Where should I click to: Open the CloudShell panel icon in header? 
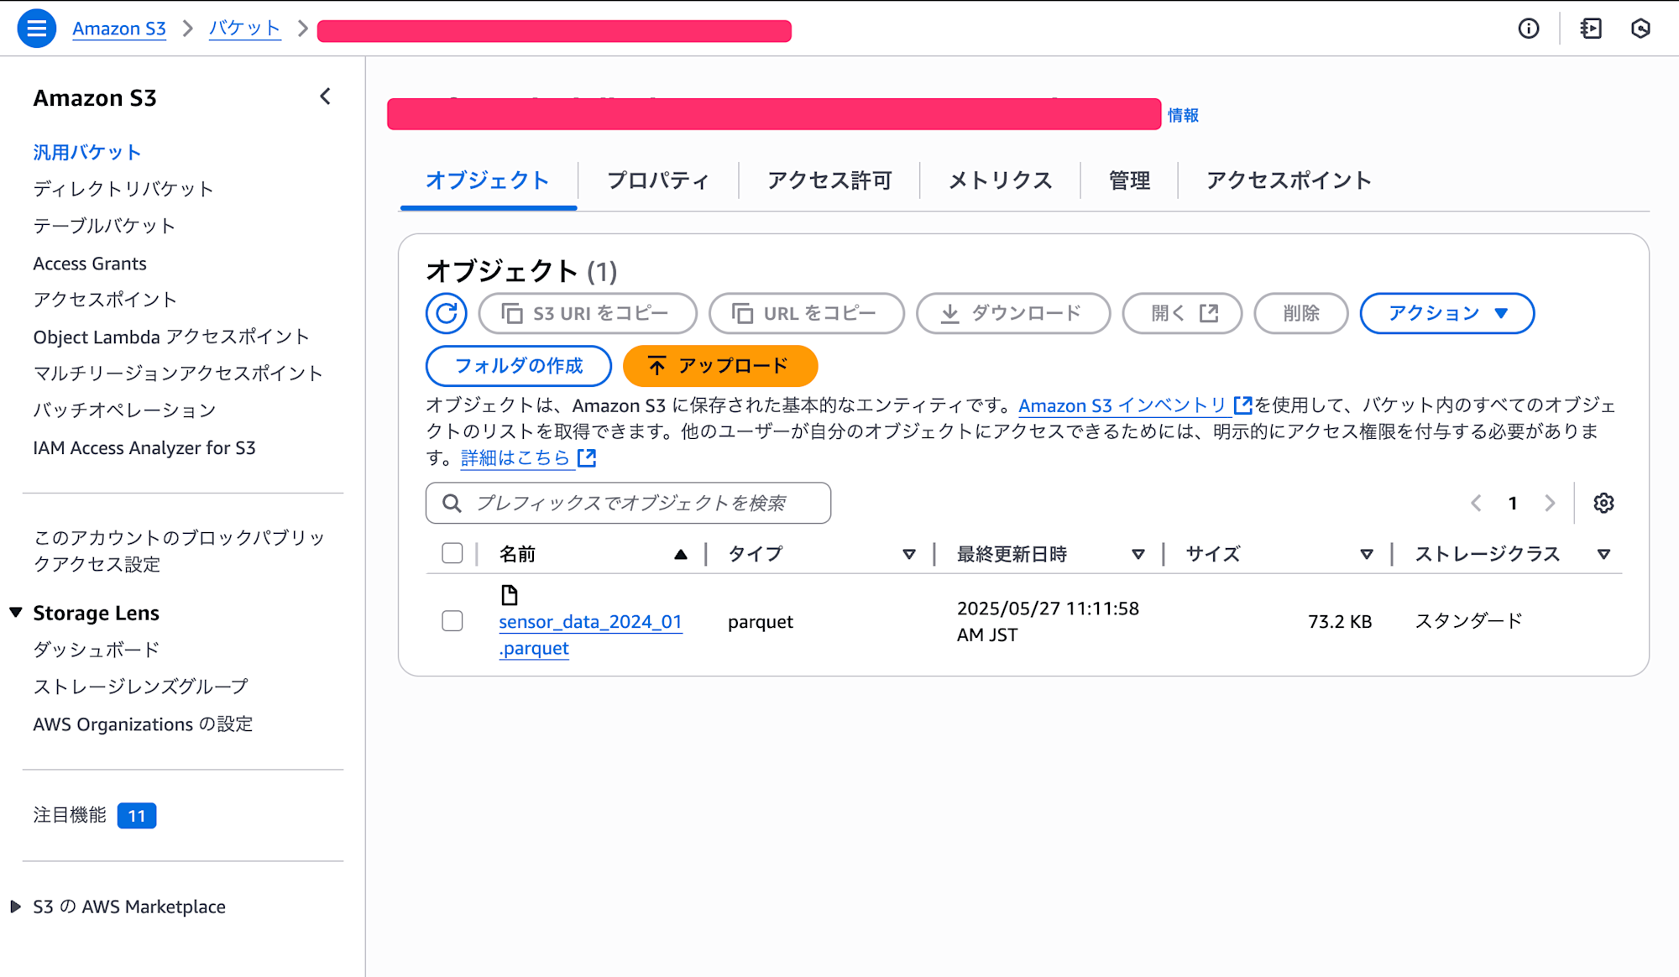pos(1591,29)
